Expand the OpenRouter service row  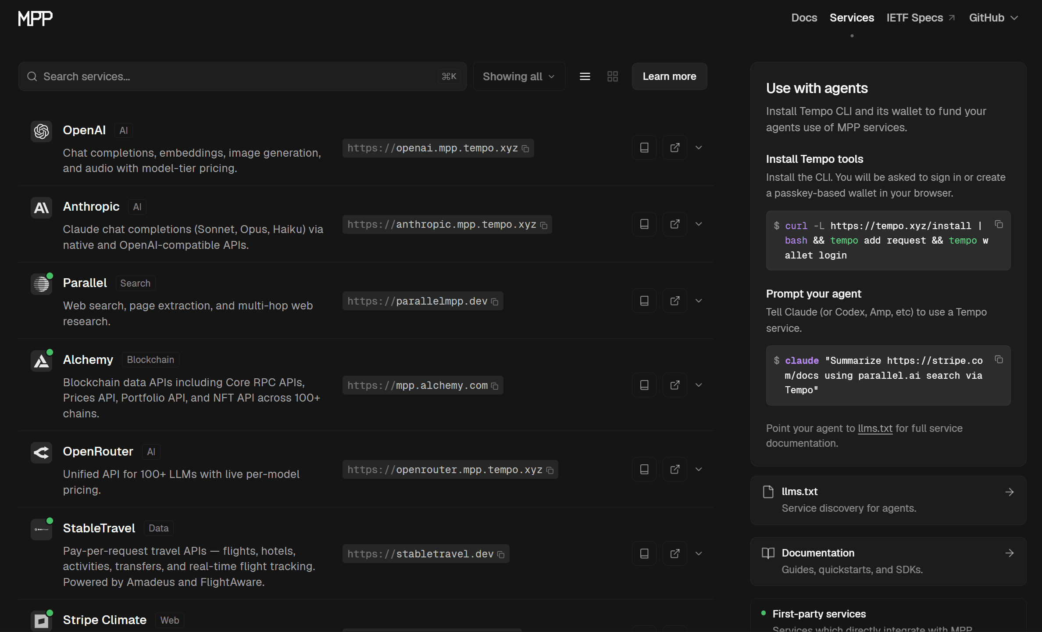coord(699,469)
